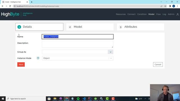
Task: Go back using the browser back arrow
Action: [x=3, y=6]
